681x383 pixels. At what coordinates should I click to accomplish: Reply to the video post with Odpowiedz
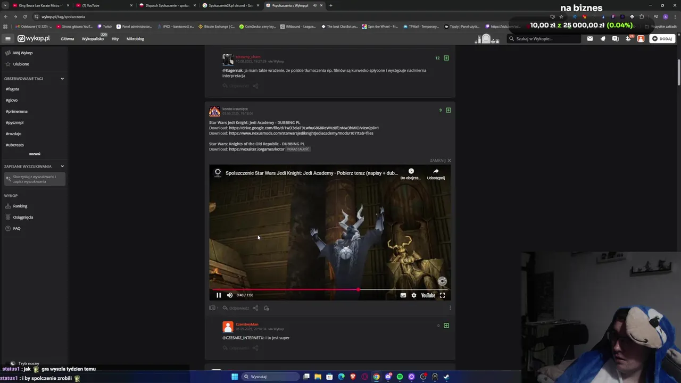[x=236, y=308]
